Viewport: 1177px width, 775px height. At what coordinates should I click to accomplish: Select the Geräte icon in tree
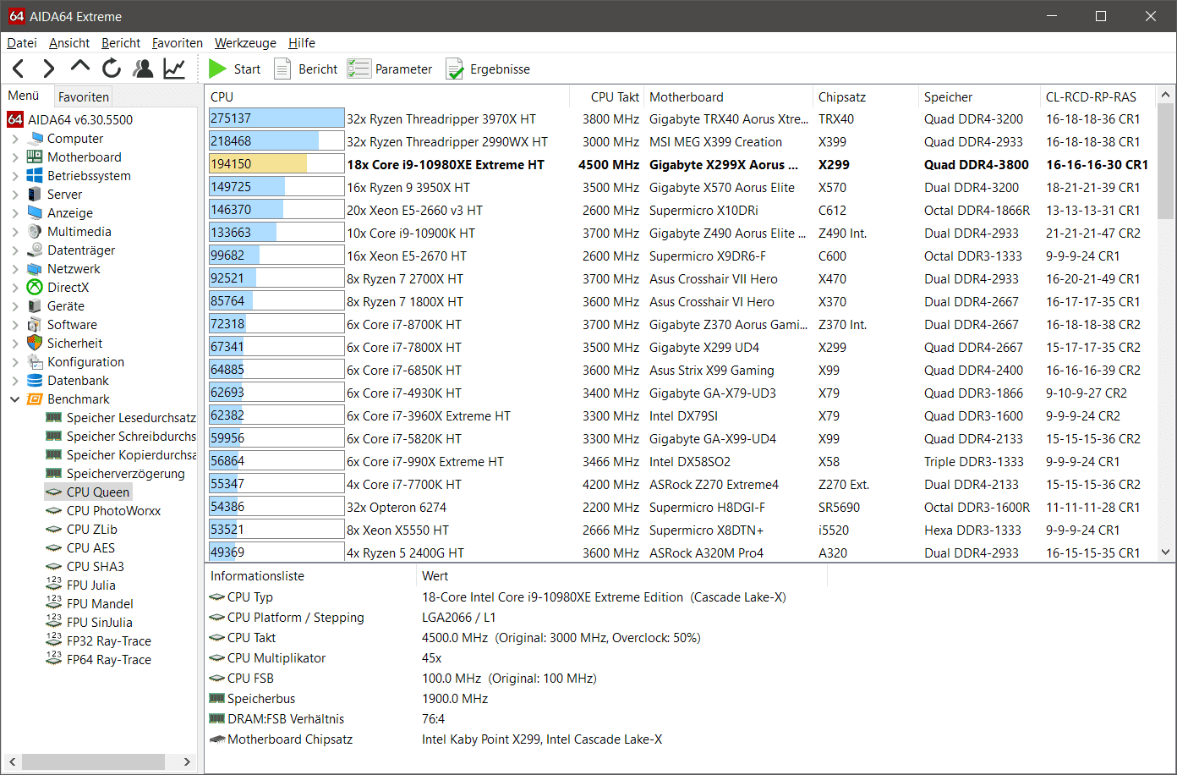tap(35, 306)
